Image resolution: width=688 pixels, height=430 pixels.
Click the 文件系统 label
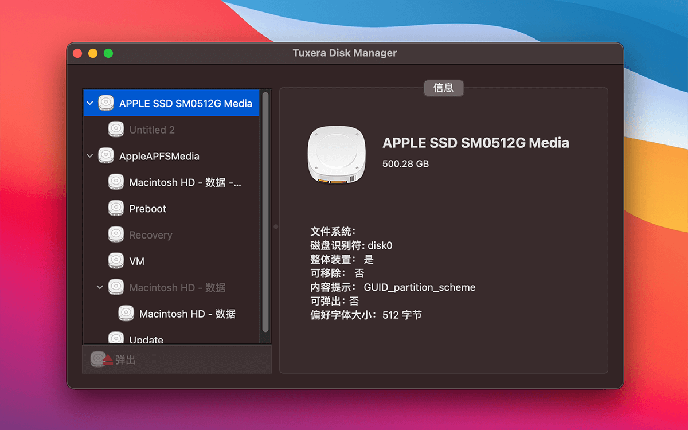click(x=333, y=232)
